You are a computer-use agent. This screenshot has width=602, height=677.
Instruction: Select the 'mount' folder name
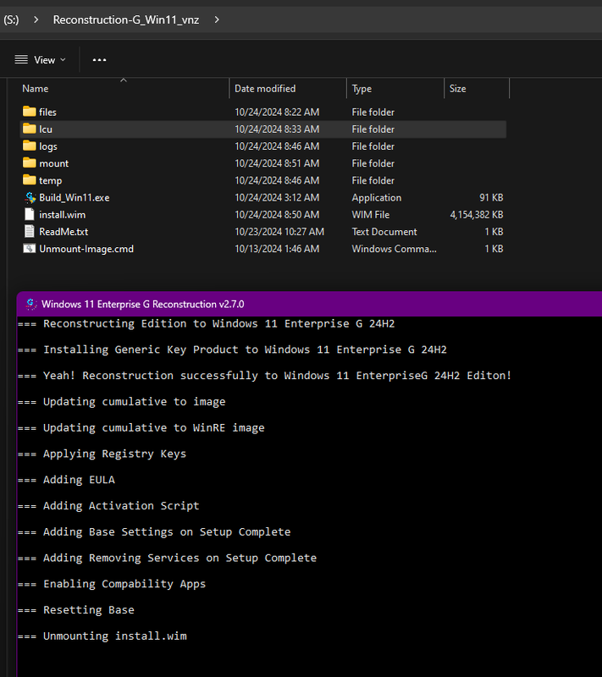point(54,163)
